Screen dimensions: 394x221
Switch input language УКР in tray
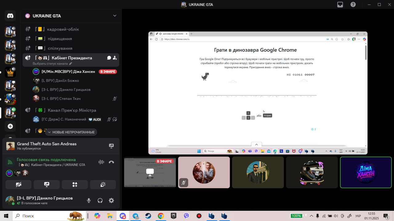[x=358, y=216]
